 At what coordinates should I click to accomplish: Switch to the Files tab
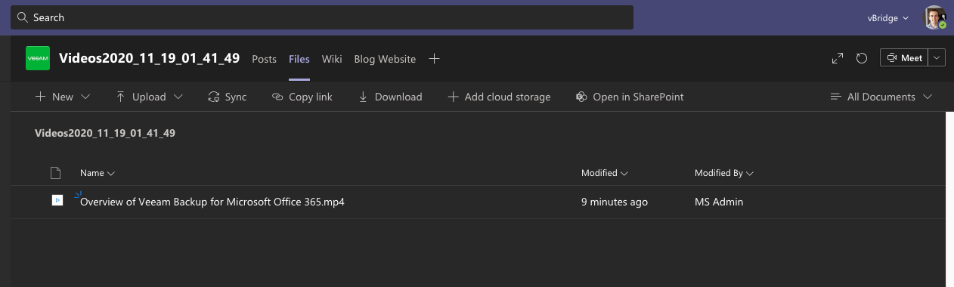[299, 59]
